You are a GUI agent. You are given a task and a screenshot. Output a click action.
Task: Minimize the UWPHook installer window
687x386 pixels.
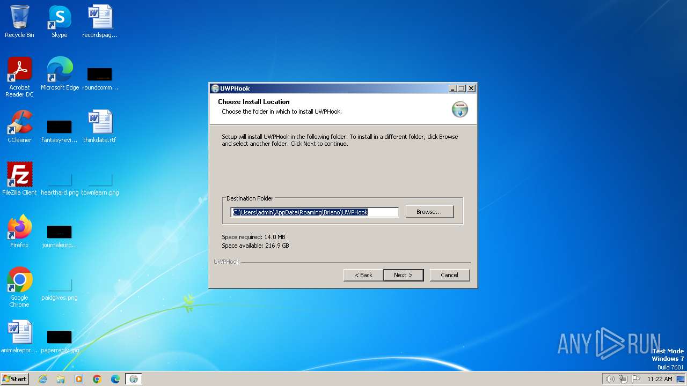click(452, 88)
